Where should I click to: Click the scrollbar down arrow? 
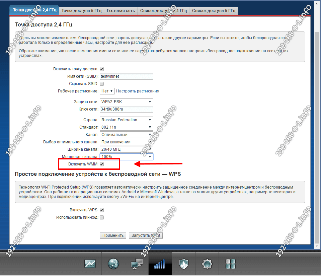point(317,246)
